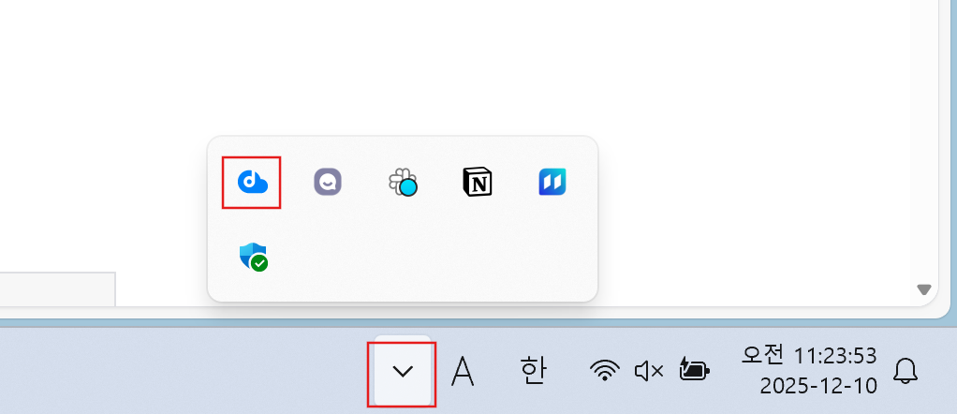Open the Wi-Fi network status icon
This screenshot has width=957, height=414.
(x=604, y=371)
